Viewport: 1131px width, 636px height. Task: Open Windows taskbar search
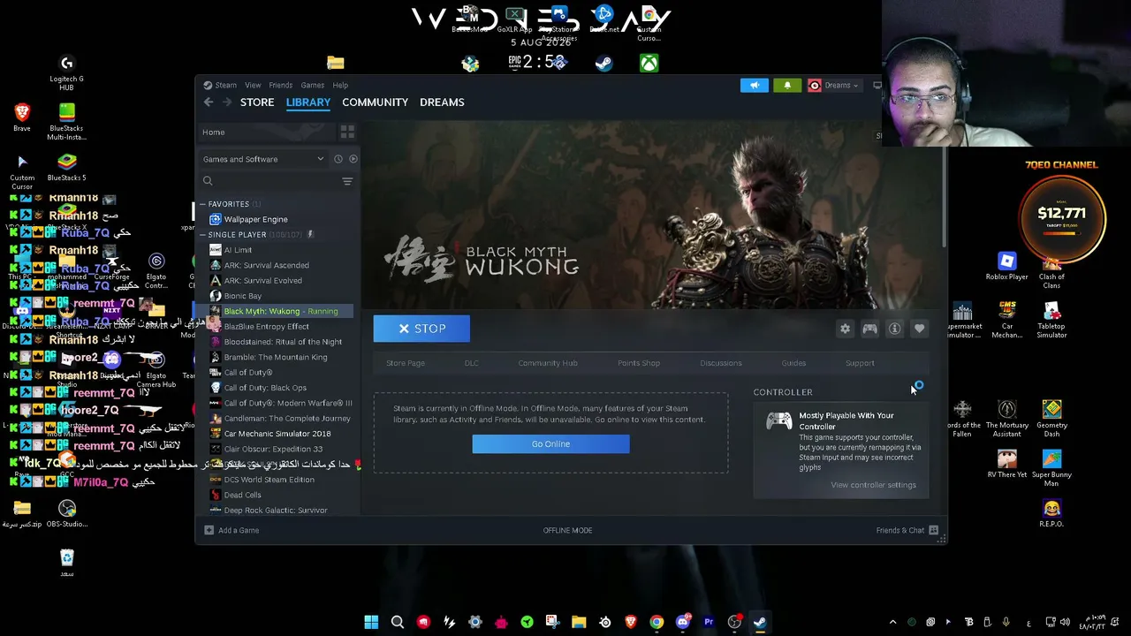click(x=398, y=622)
